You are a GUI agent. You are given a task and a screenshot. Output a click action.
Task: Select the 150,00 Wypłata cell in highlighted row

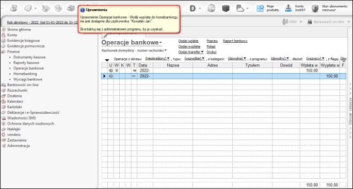330,76
